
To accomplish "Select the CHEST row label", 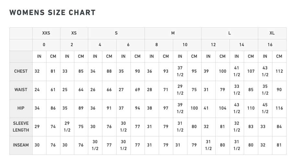I will pyautogui.click(x=21, y=72).
